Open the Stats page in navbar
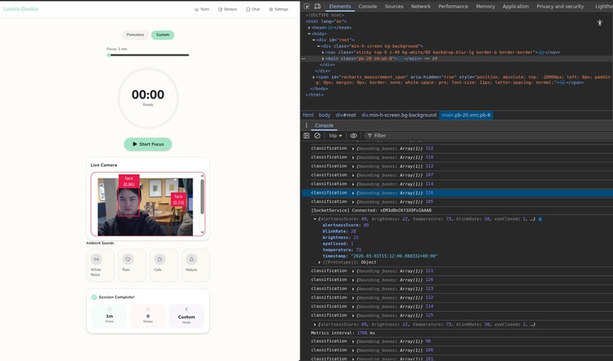 click(202, 9)
